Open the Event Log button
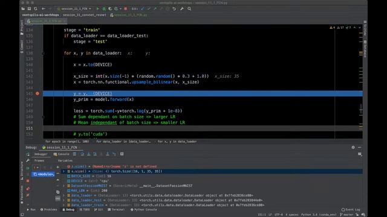 [x=351, y=210]
